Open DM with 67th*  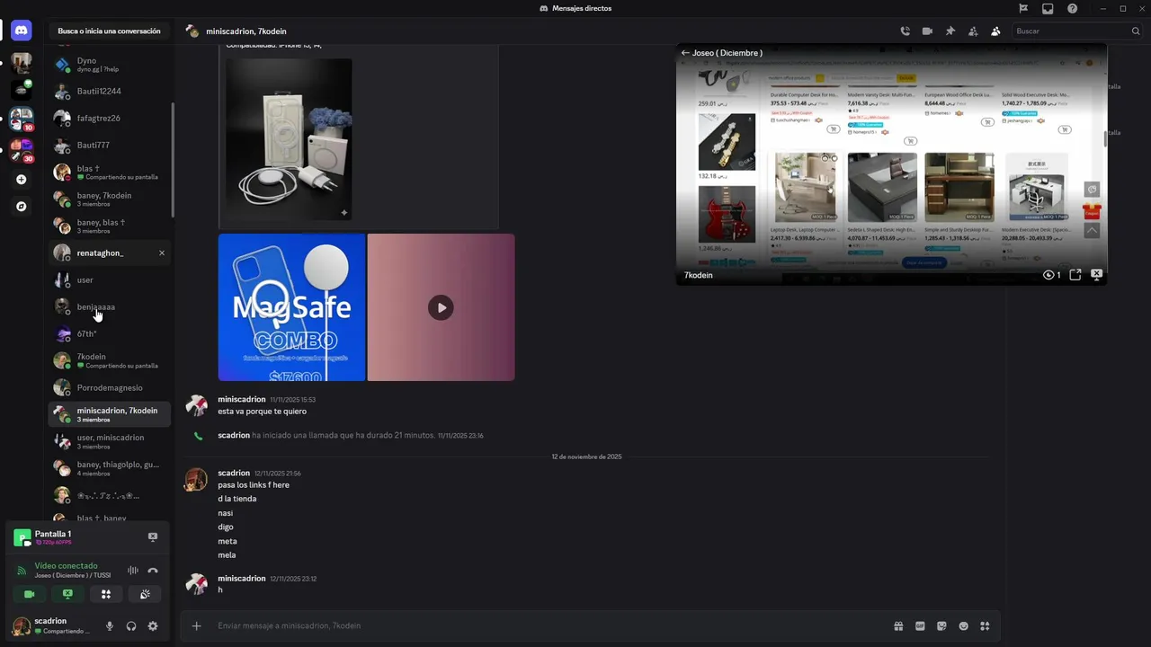pos(109,333)
